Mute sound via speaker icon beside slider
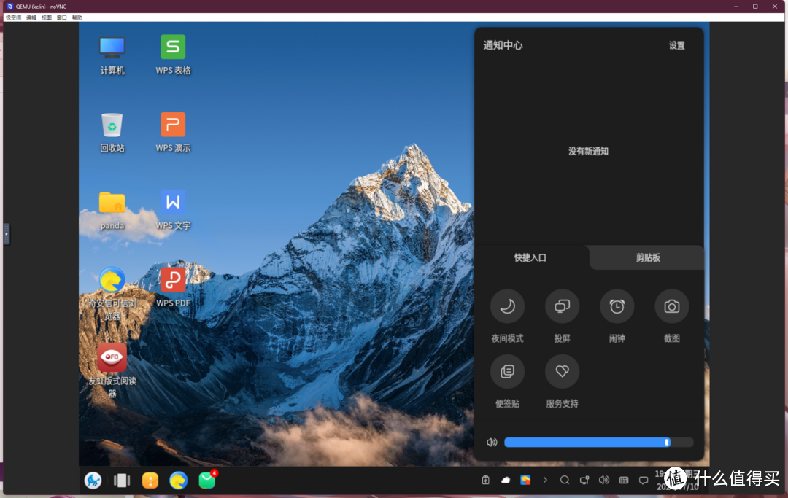 pyautogui.click(x=492, y=442)
